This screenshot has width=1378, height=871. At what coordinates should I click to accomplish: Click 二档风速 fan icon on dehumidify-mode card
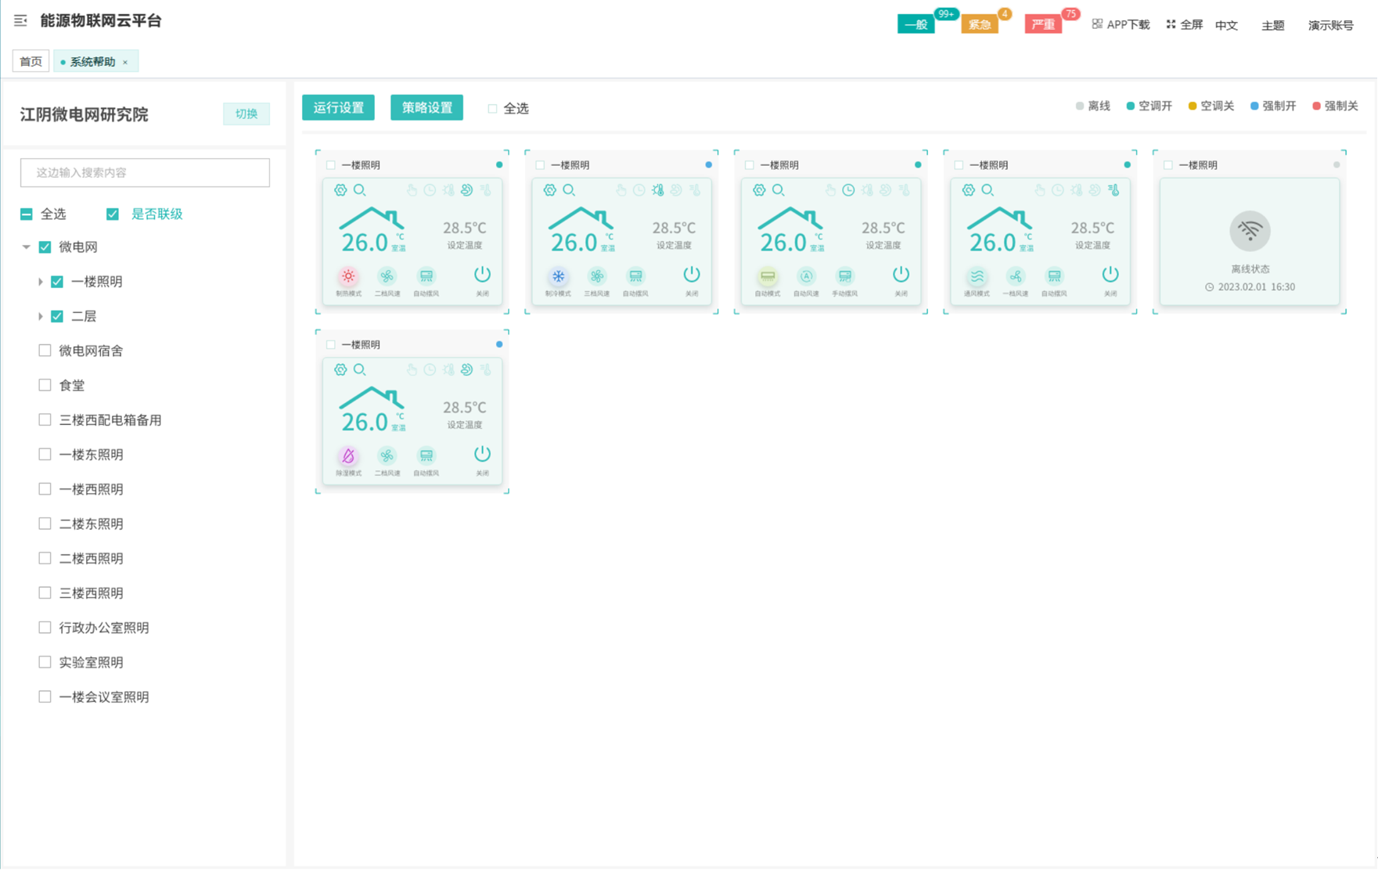point(387,455)
